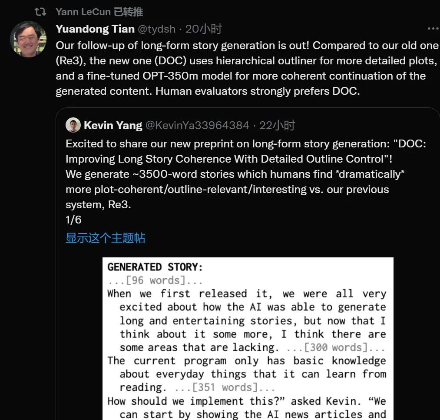Expand thread via 显示这个主题帖 link
Screen dimensions: 440x420
click(105, 238)
